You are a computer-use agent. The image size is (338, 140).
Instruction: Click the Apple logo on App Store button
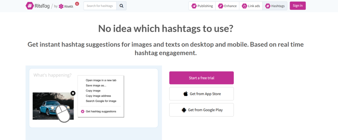186,94
